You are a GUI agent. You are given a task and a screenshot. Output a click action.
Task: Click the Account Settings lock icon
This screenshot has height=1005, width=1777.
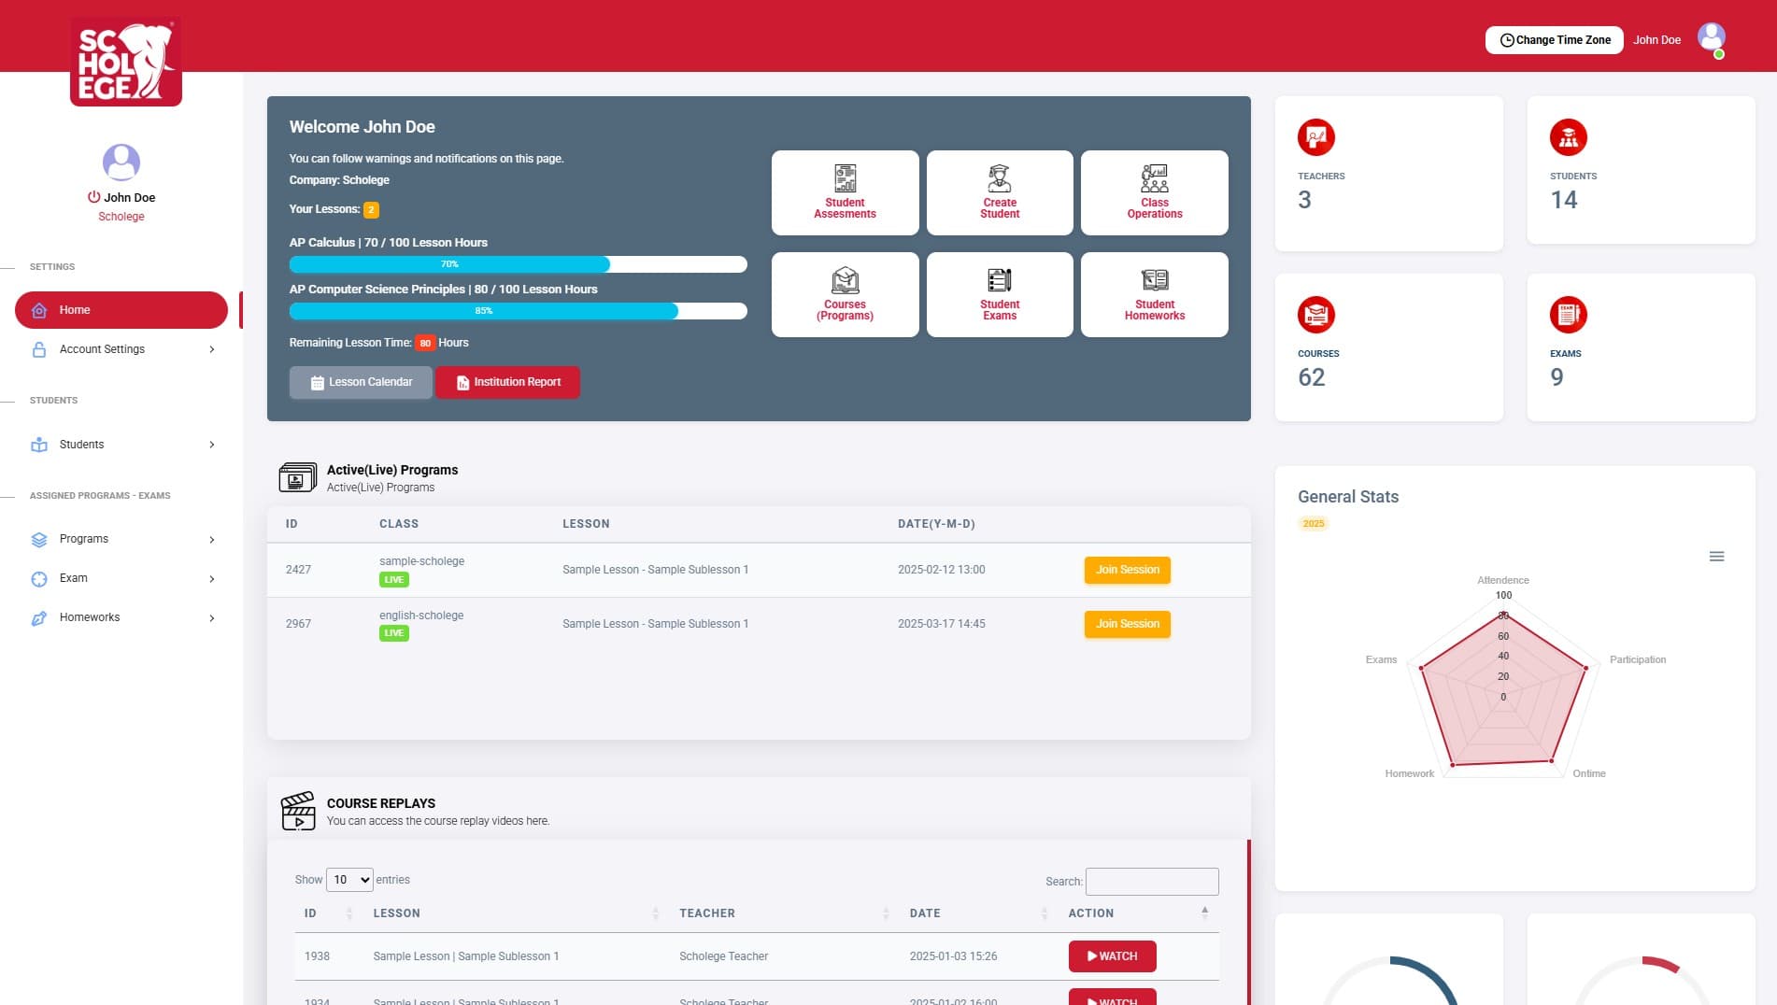coord(39,349)
